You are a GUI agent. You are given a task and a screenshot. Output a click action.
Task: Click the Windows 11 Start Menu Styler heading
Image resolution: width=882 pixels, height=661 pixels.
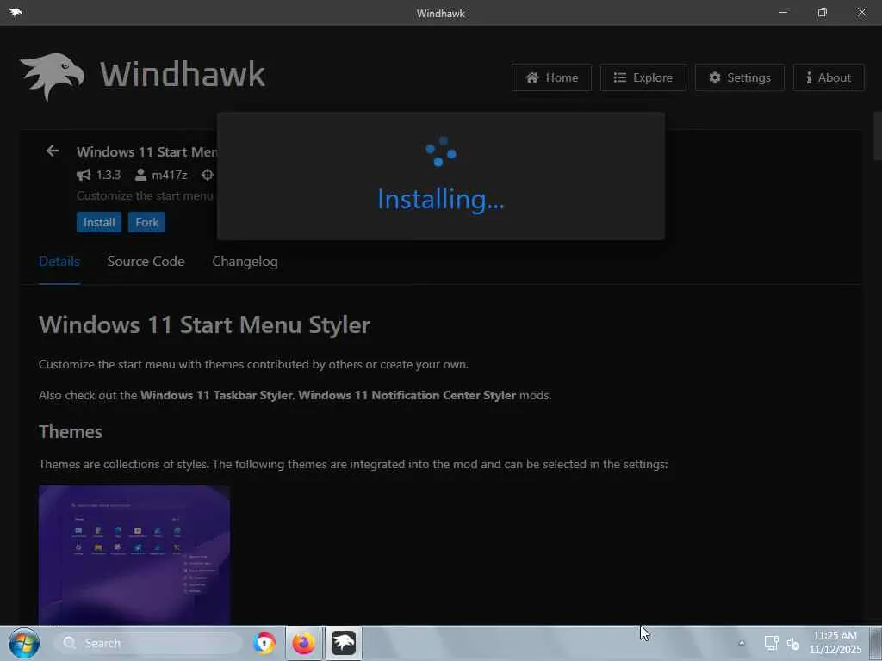tap(204, 324)
